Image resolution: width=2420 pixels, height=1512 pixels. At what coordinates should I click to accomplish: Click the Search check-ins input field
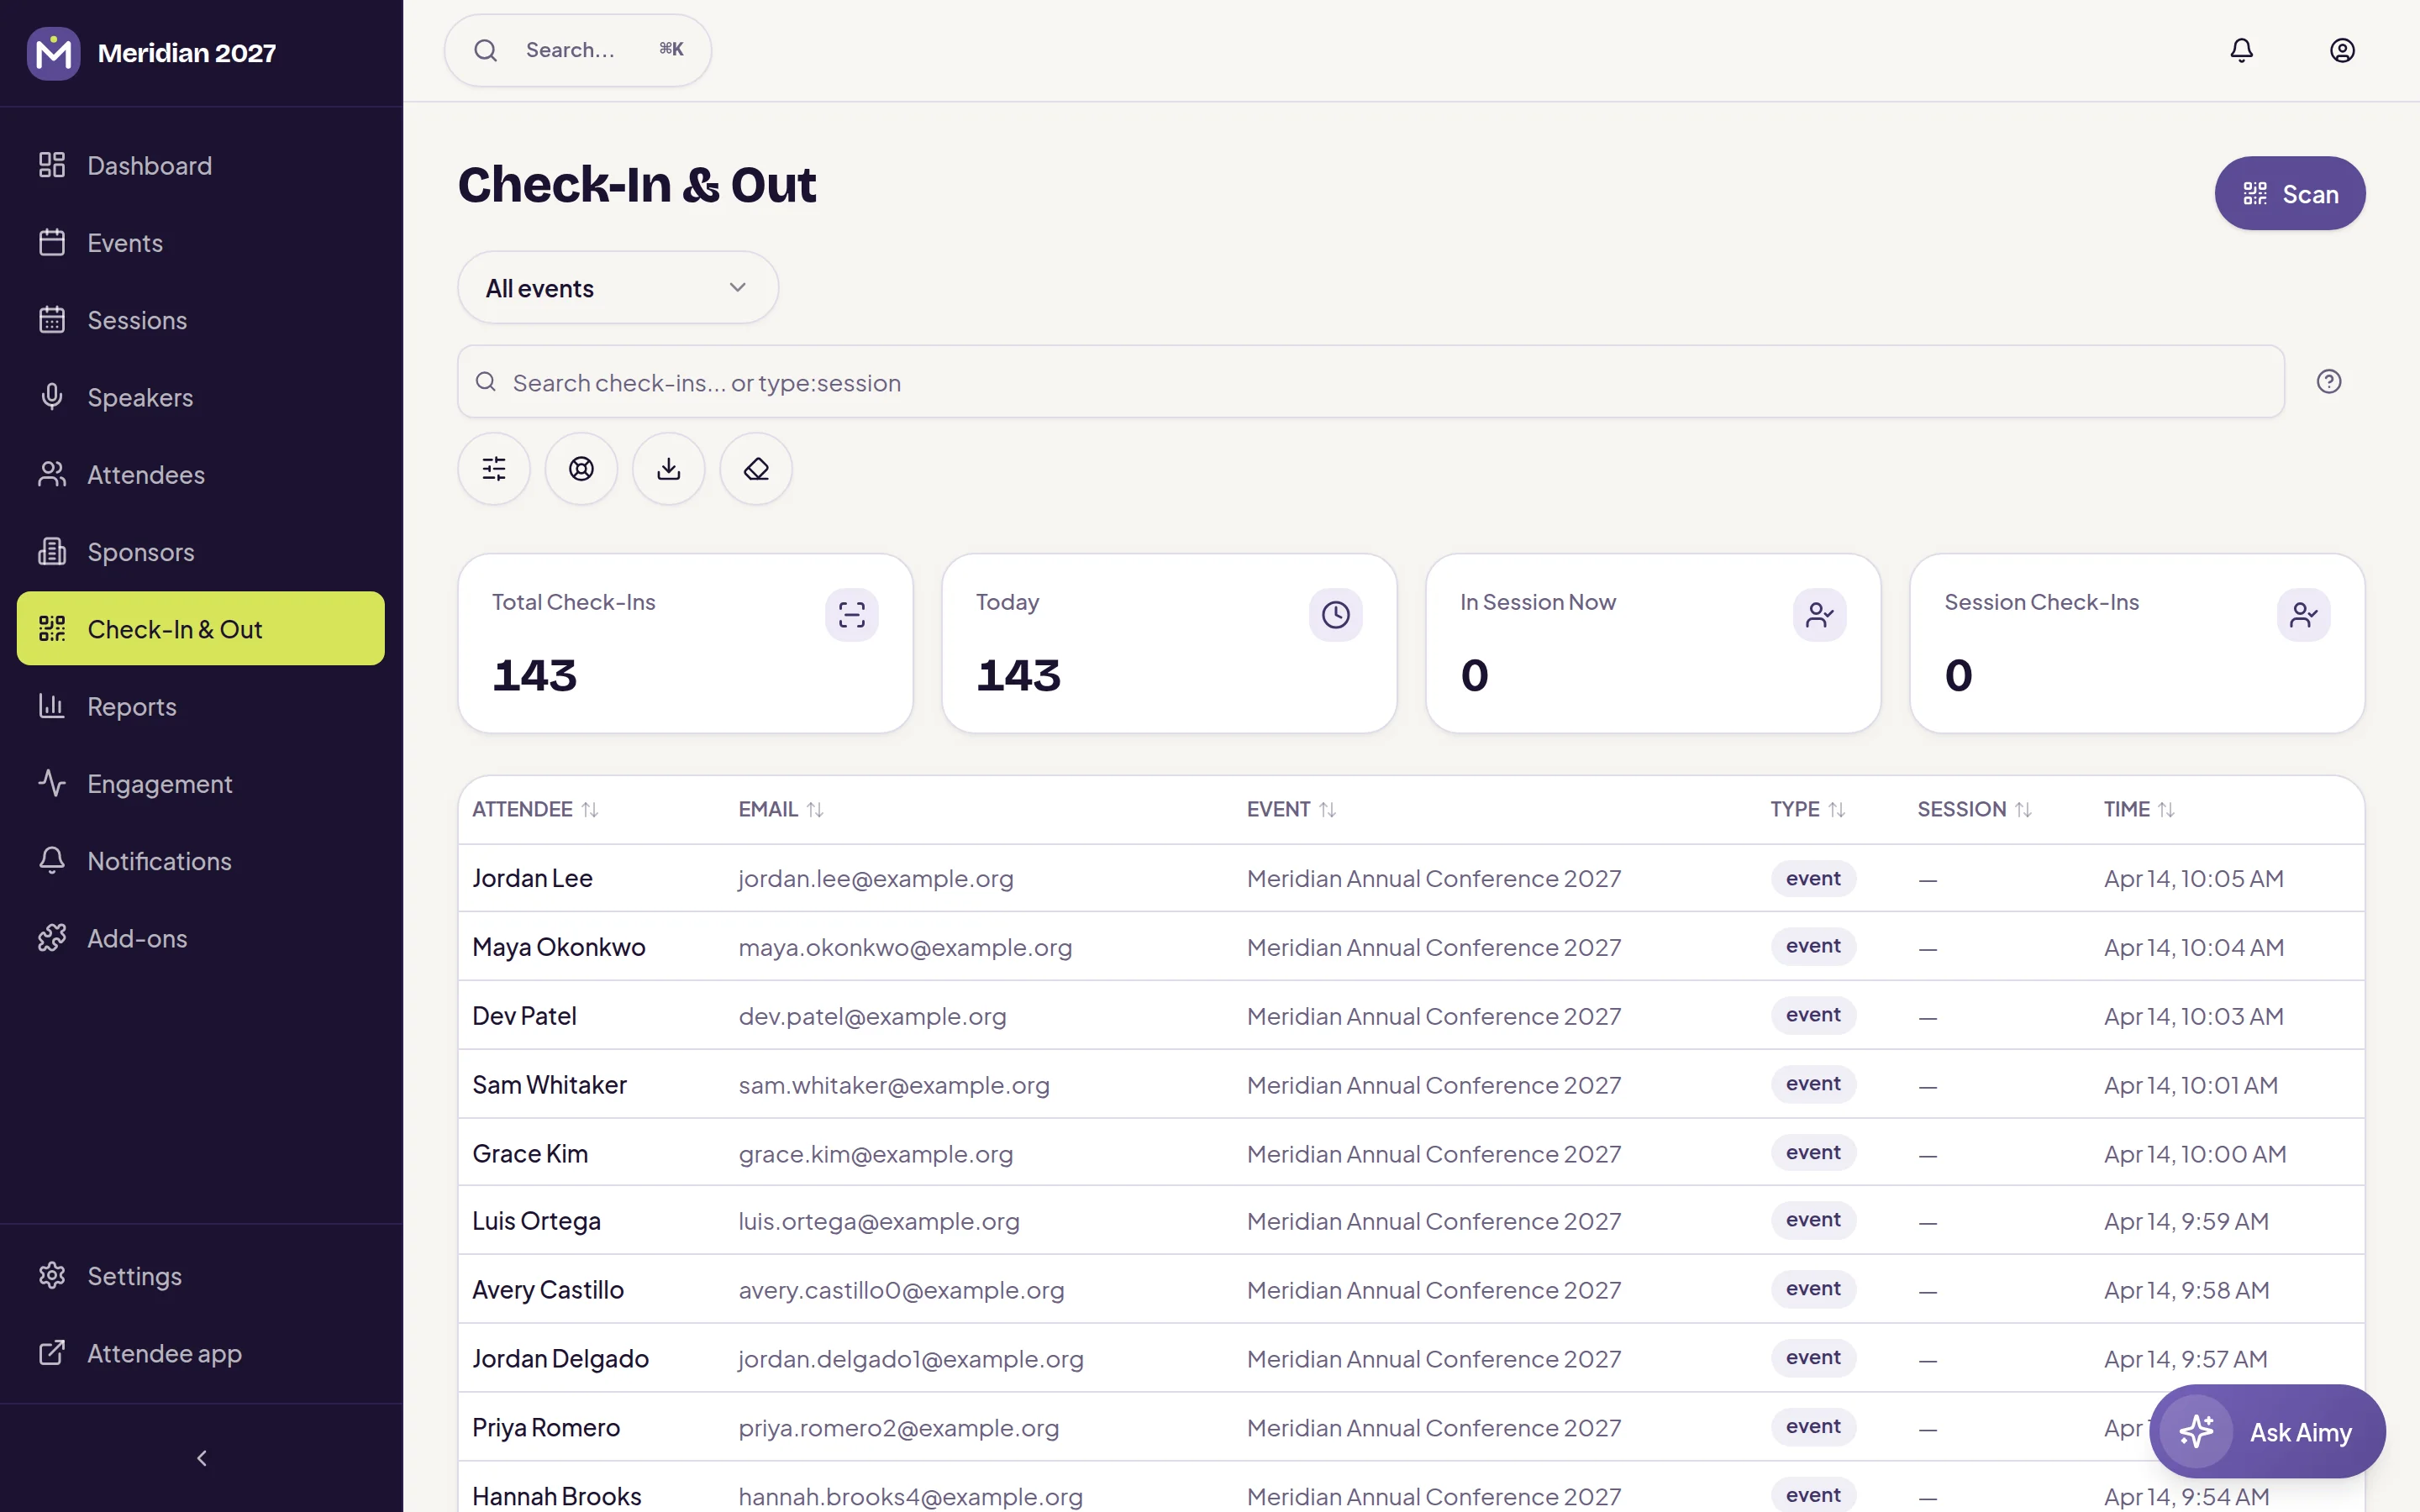click(x=1370, y=382)
